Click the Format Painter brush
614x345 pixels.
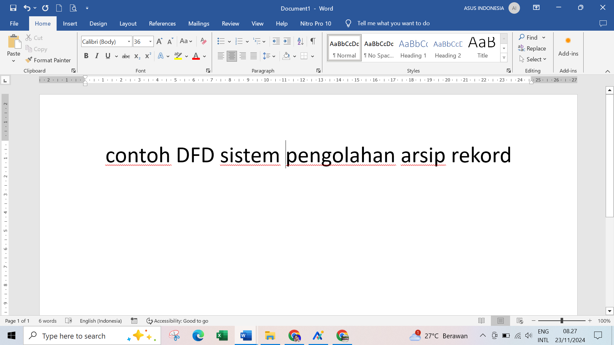point(48,60)
